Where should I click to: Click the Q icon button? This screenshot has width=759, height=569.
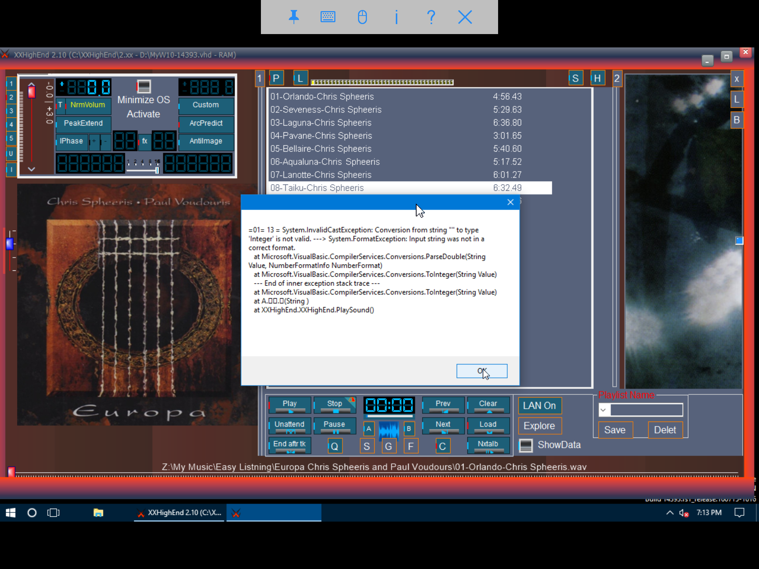pos(335,446)
